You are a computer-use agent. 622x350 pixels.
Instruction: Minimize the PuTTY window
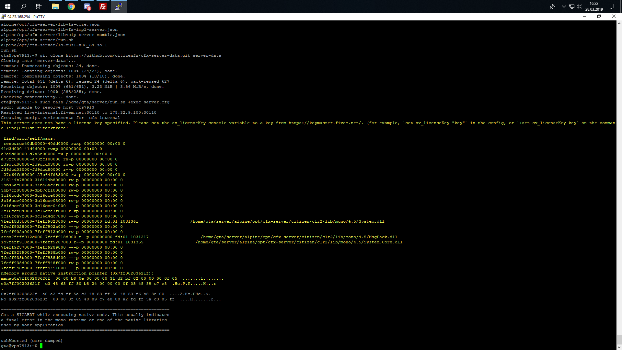[x=584, y=17]
